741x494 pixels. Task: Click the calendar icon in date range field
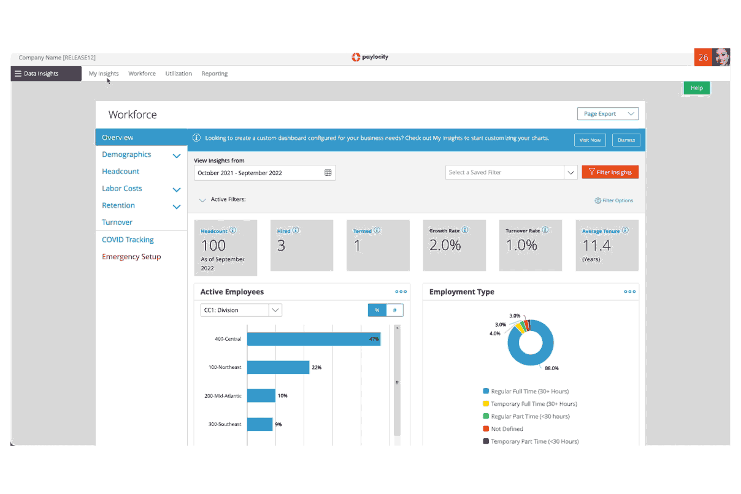pyautogui.click(x=328, y=173)
